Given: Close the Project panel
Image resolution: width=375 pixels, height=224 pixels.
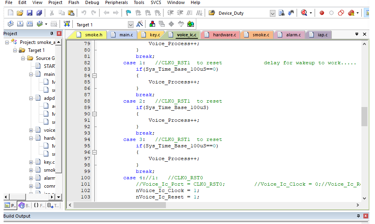Looking at the screenshot, I should coord(59,34).
